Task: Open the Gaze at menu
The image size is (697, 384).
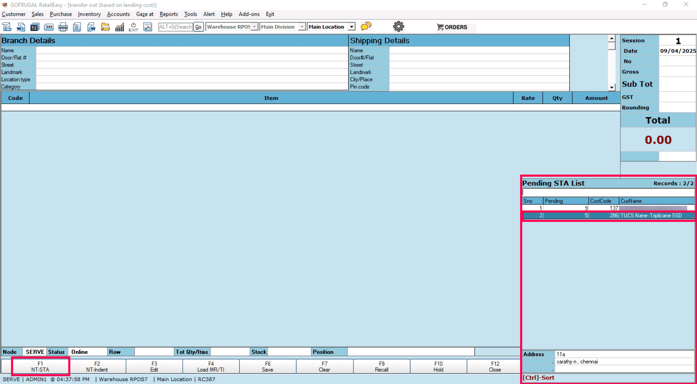Action: pyautogui.click(x=145, y=14)
